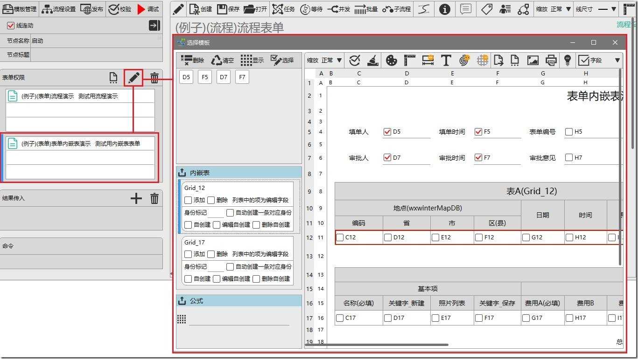Click the pencil edit icon in main toolbar
Image resolution: width=638 pixels, height=359 pixels.
[179, 9]
